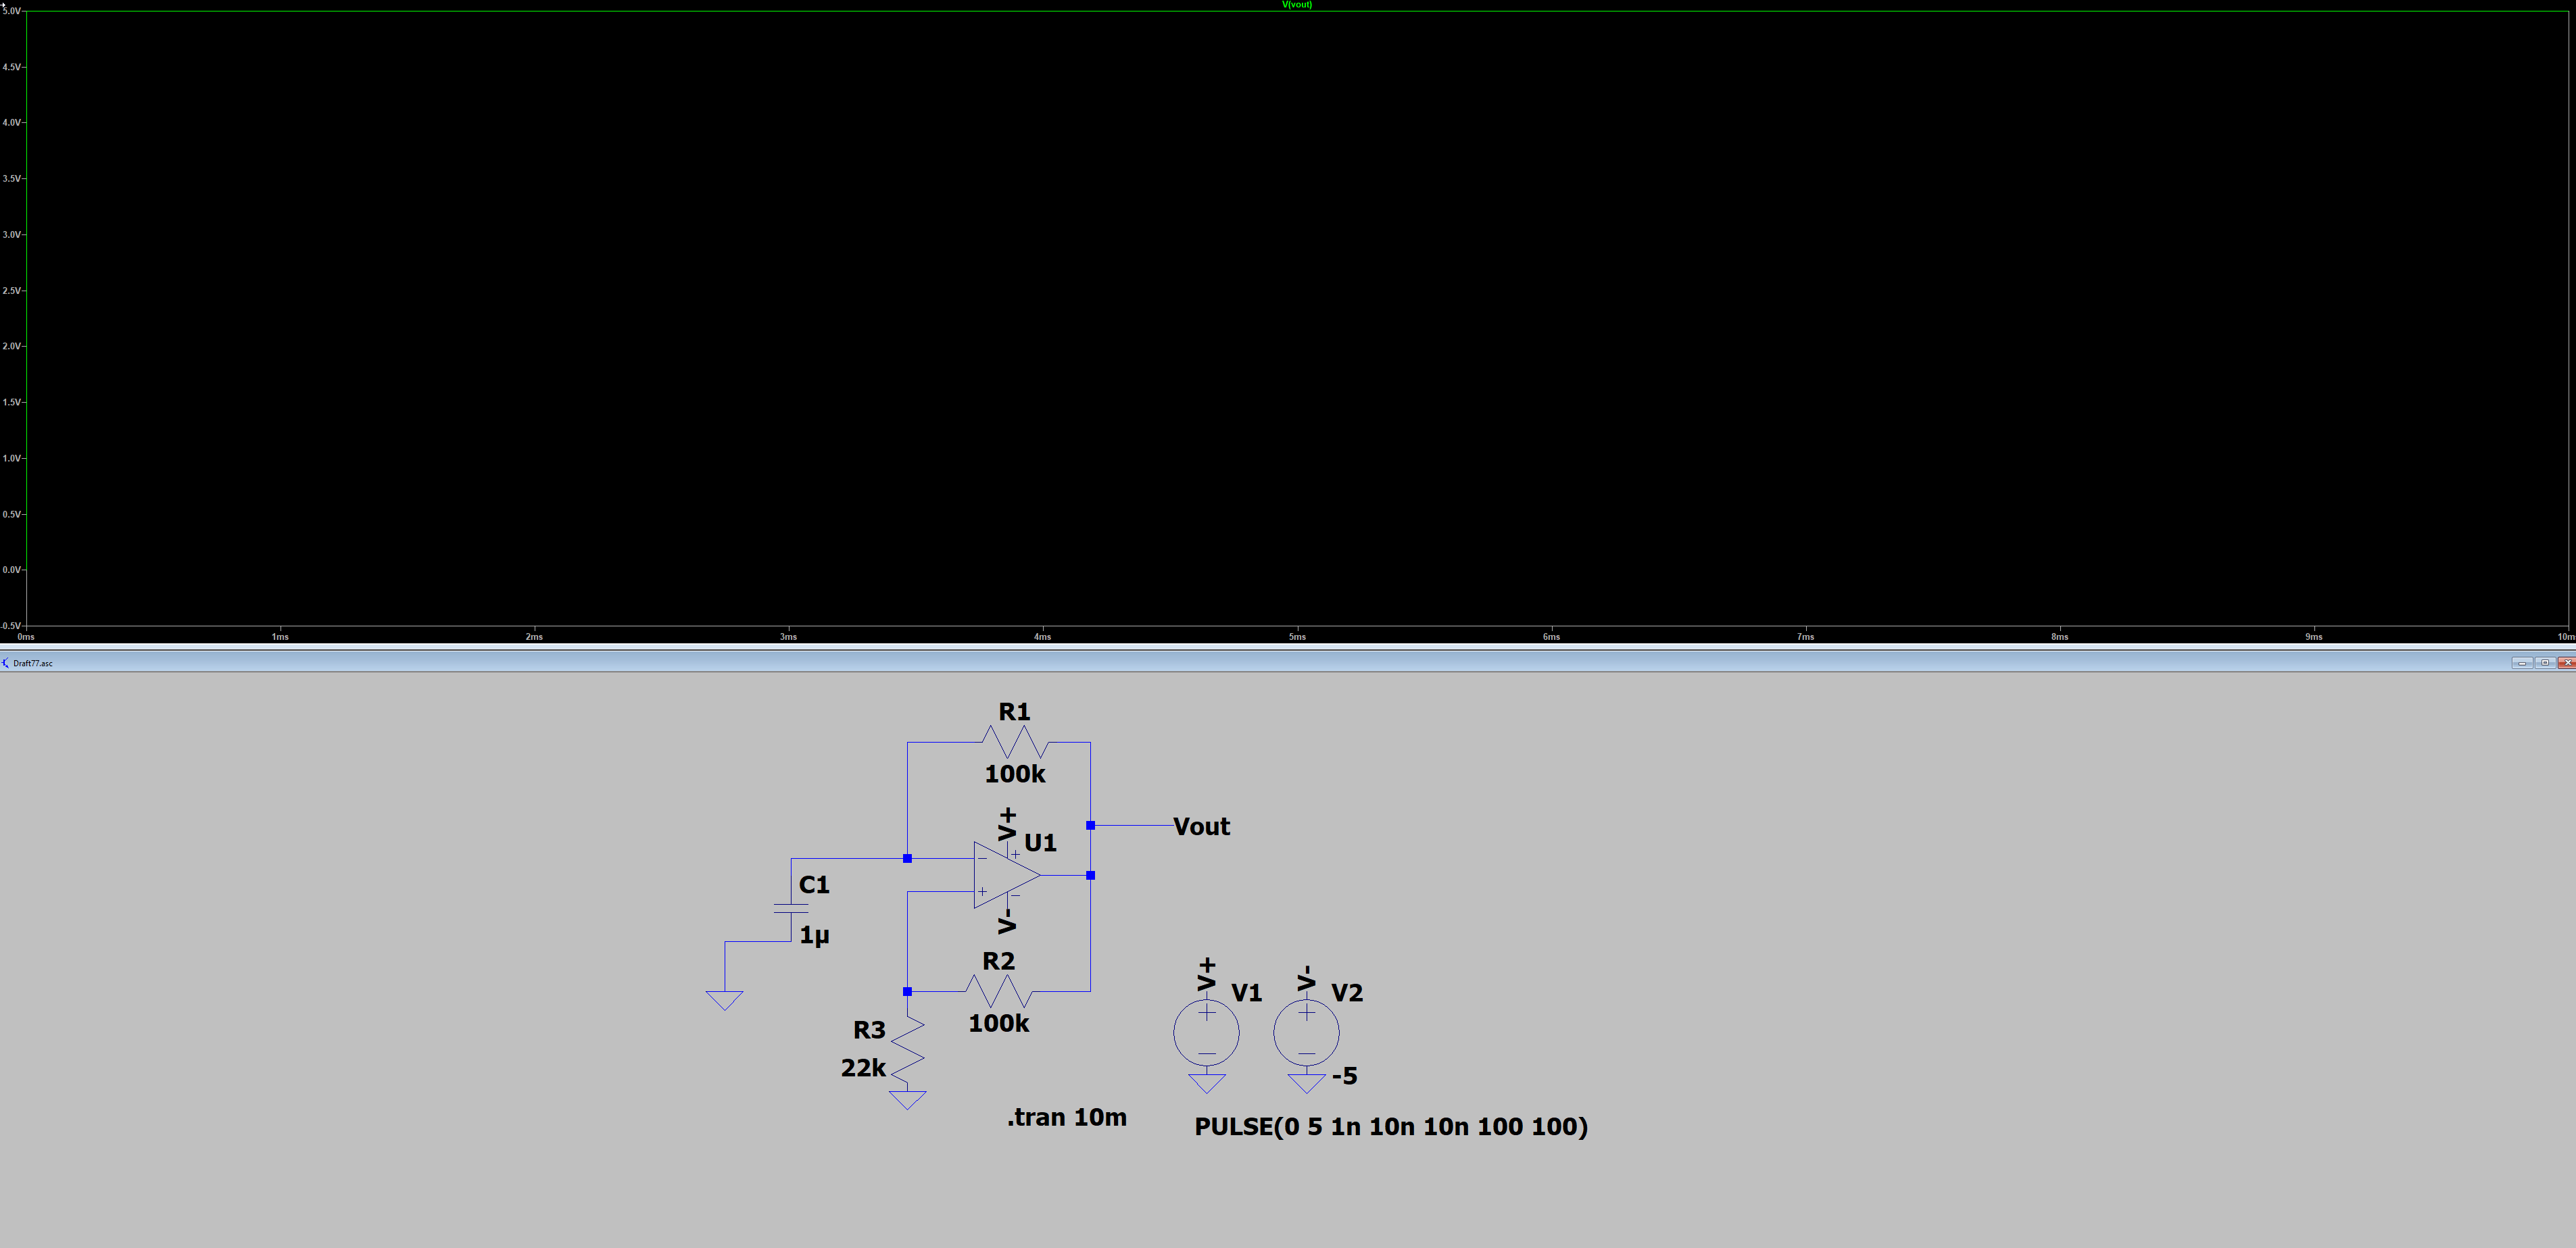The height and width of the screenshot is (1248, 2576).
Task: Click the 2.5V vertical axis label
Action: [11, 290]
